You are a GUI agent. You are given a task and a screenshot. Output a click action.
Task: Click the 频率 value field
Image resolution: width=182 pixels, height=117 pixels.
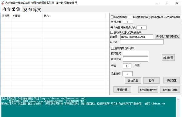[x=127, y=66]
